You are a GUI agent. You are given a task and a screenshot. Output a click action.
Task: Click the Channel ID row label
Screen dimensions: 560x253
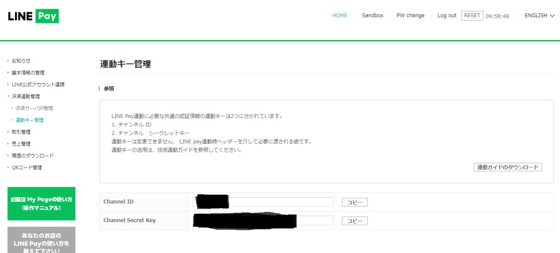point(119,202)
